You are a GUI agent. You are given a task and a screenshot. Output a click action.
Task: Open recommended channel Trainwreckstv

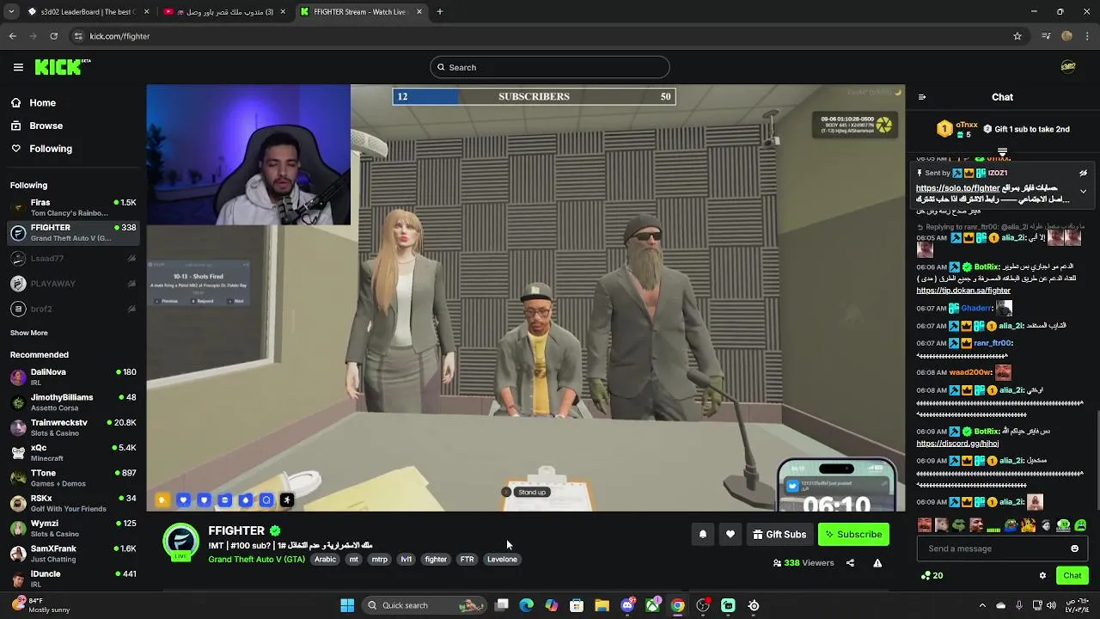[73, 427]
